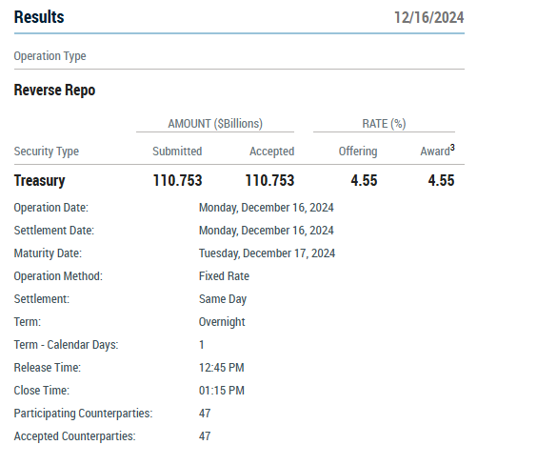Viewport: 537px width, 465px height.
Task: Click the Operation Method value Fixed Rate
Action: (x=224, y=276)
